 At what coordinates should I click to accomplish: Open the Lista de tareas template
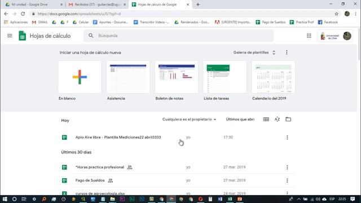[x=224, y=77]
